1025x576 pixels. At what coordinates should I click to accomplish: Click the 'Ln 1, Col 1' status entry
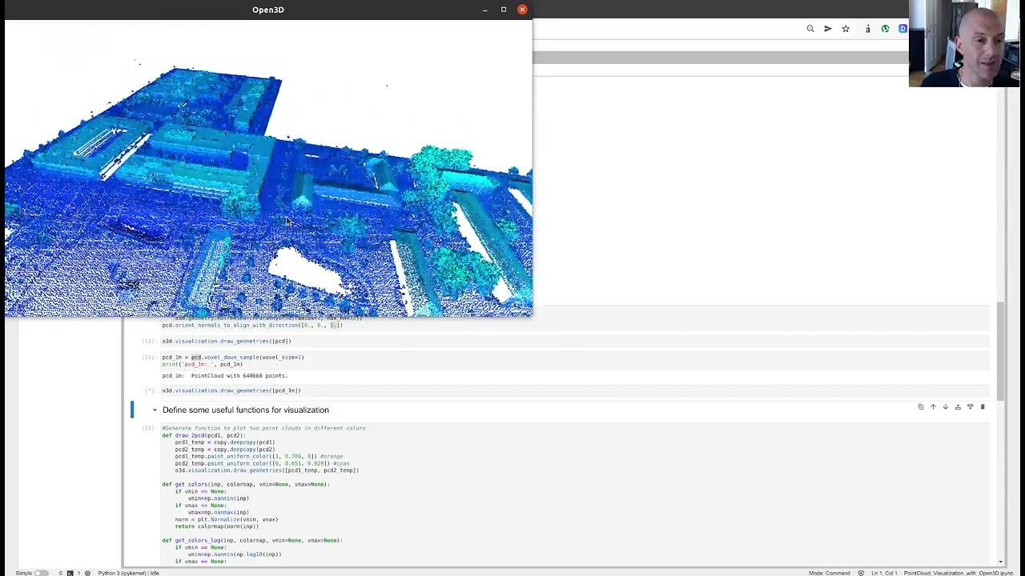pos(884,573)
